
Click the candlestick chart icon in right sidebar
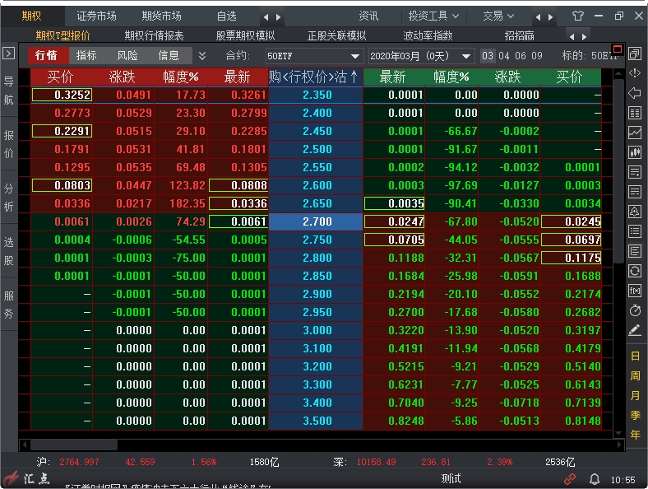[x=634, y=152]
